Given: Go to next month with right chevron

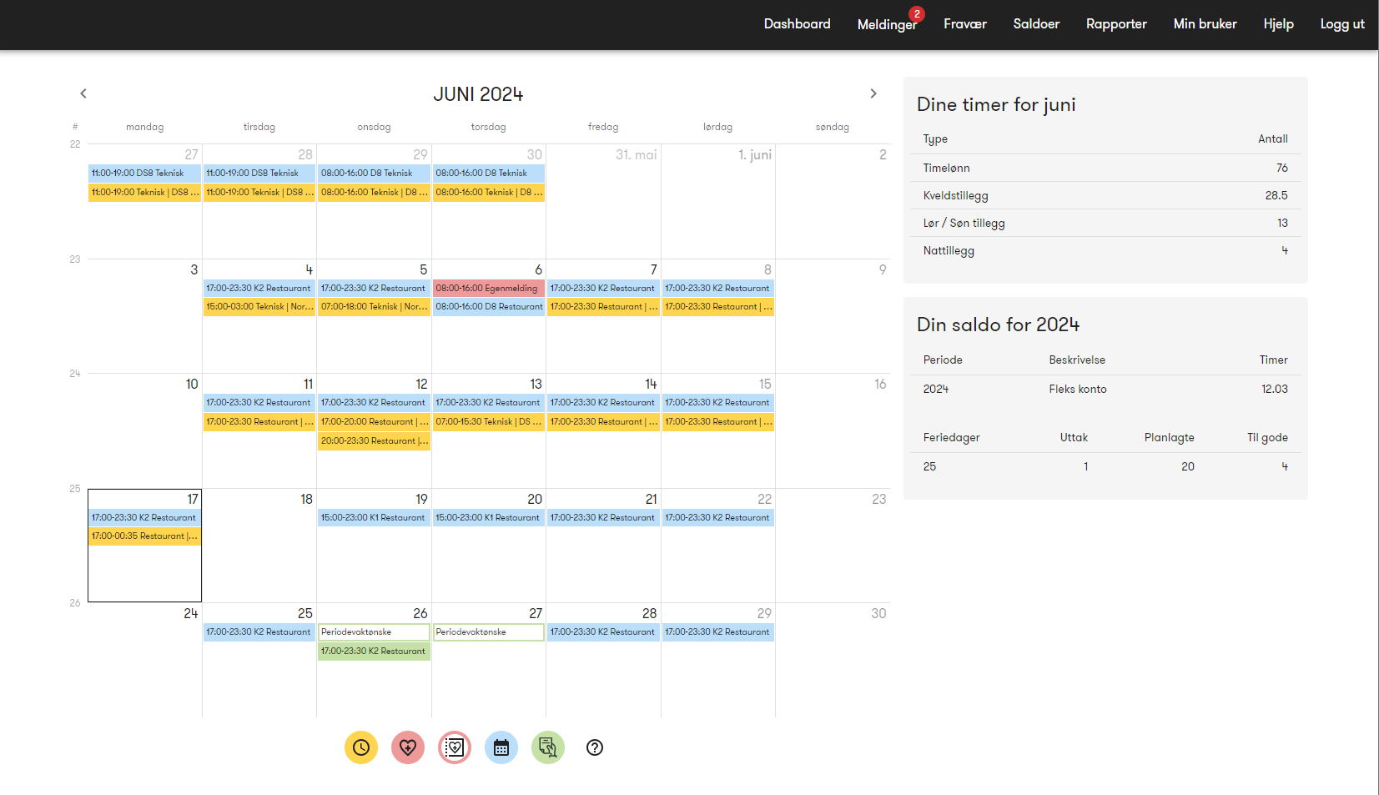Looking at the screenshot, I should [873, 93].
